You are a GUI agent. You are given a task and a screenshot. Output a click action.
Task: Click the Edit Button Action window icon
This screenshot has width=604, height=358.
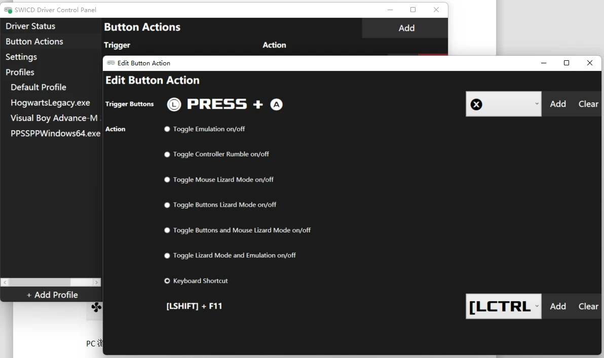(111, 63)
